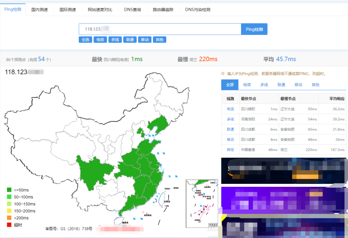Screen dimensions: 348x238
Task: Open the 电信 link in the 线路 column
Action: pyautogui.click(x=230, y=109)
